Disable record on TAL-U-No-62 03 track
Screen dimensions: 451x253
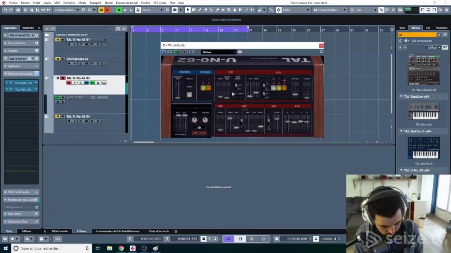point(69,83)
